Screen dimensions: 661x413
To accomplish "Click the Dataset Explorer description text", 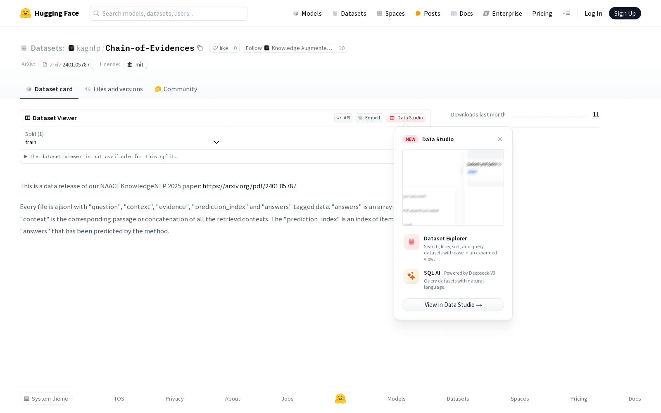I will pos(460,253).
